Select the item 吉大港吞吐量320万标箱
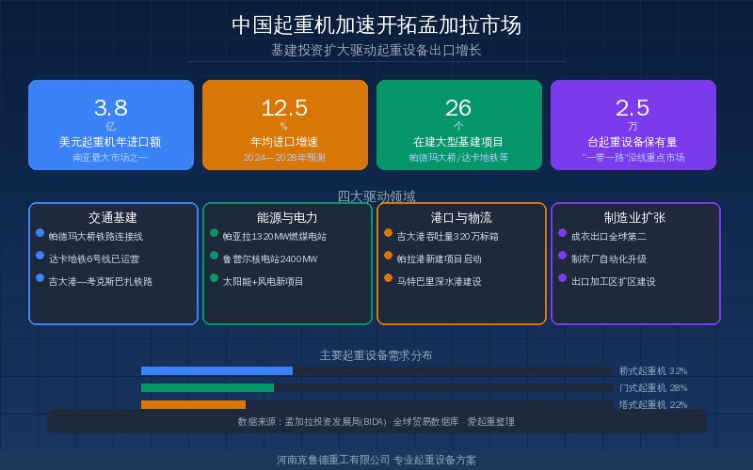 point(448,237)
